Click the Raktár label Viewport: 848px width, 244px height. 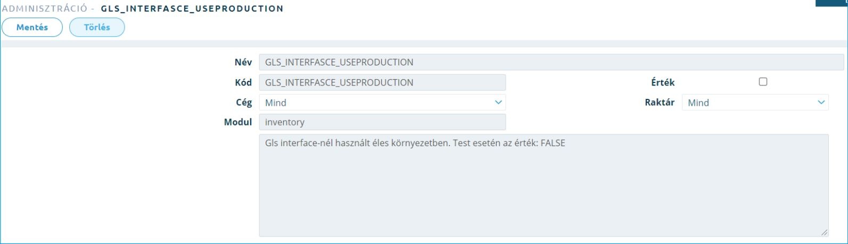click(660, 103)
